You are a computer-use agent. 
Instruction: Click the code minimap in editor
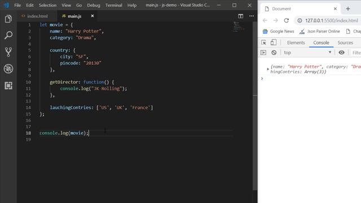click(239, 27)
